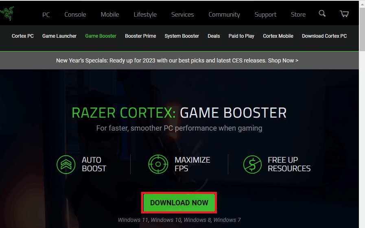Image resolution: width=365 pixels, height=228 pixels.
Task: Select the Booster Prime tab
Action: click(140, 36)
